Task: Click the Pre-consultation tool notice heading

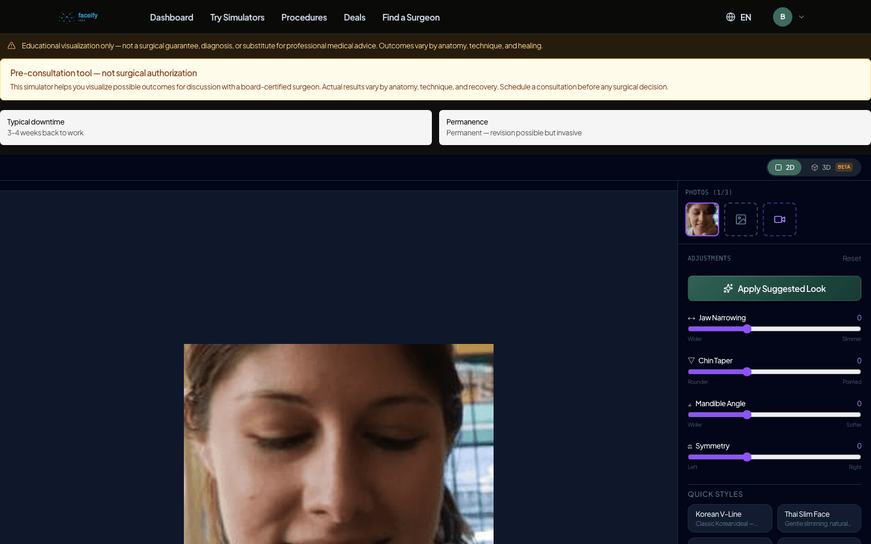Action: pyautogui.click(x=103, y=73)
